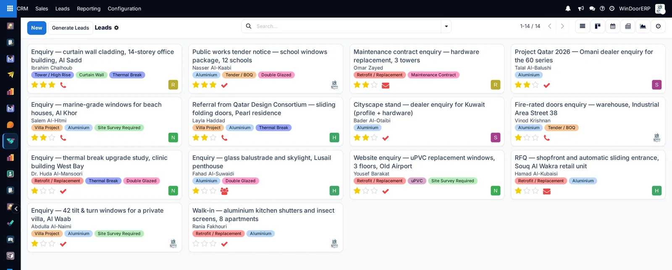Switch to activity view
The width and height of the screenshot is (672, 270).
pyautogui.click(x=658, y=26)
